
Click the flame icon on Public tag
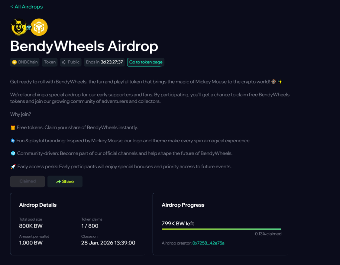click(64, 62)
